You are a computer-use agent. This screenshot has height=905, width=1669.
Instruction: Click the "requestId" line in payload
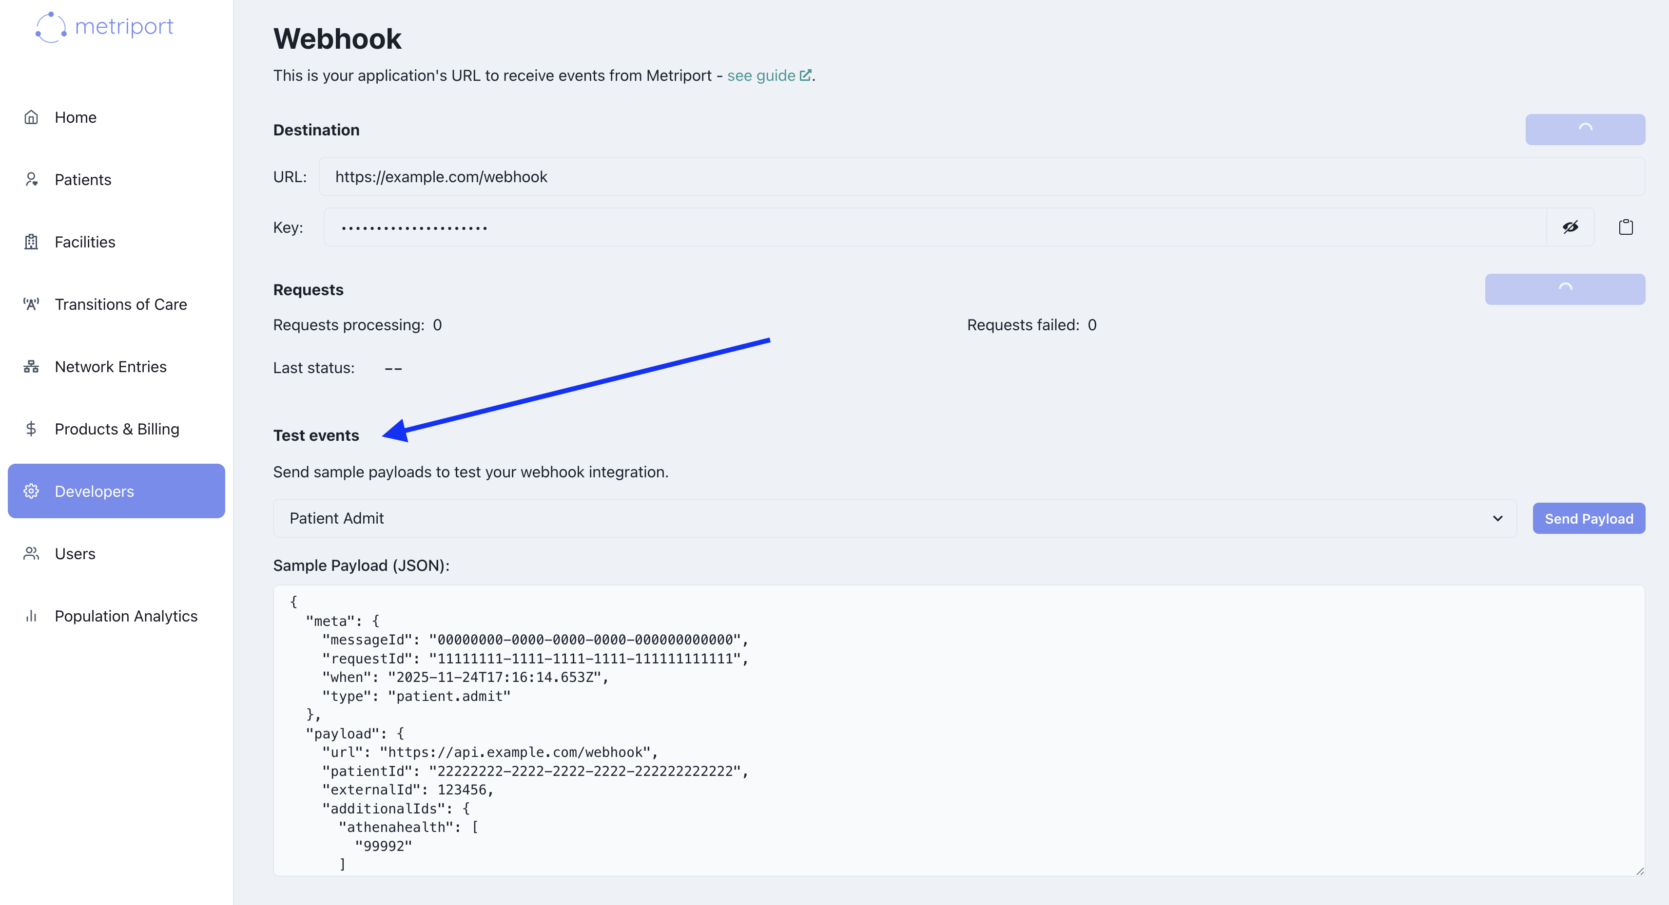(535, 659)
